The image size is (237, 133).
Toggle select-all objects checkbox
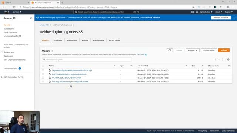pyautogui.click(x=43, y=66)
